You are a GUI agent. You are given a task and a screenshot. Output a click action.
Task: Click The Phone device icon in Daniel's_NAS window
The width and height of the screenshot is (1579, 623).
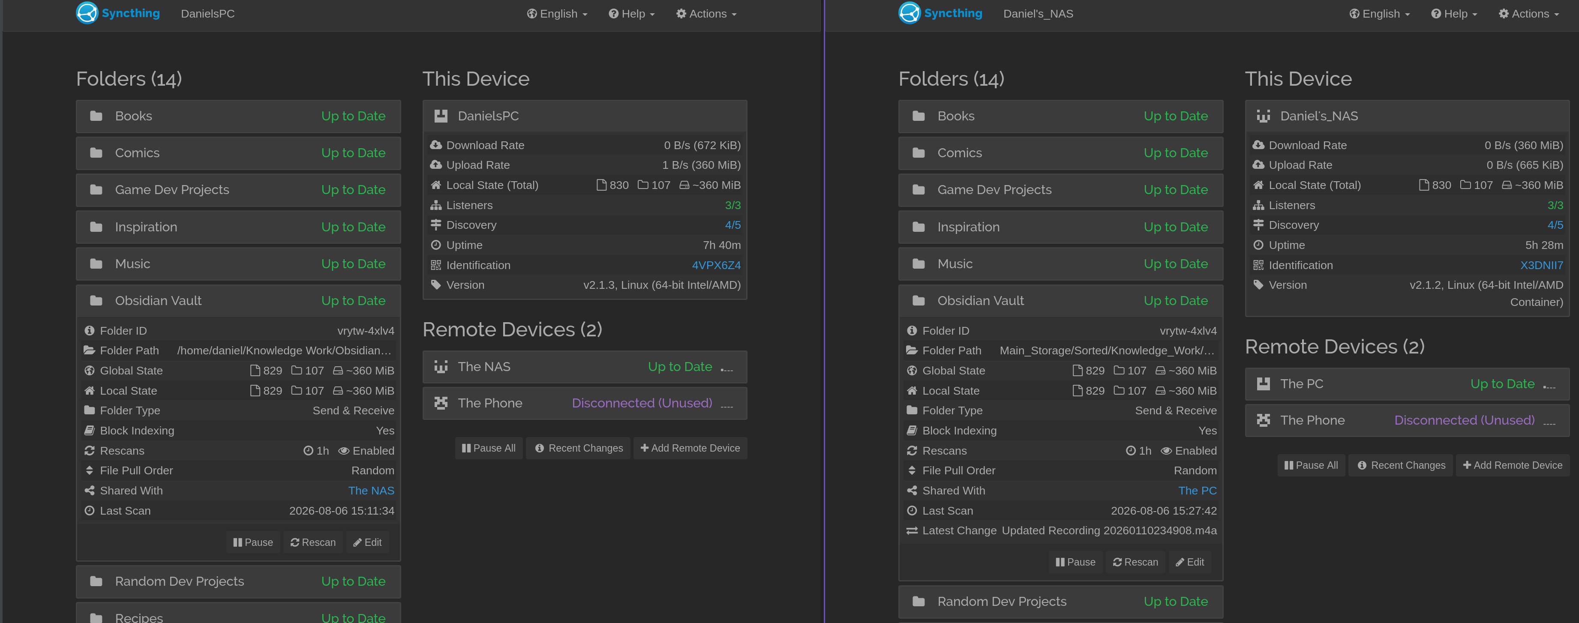pyautogui.click(x=1263, y=420)
